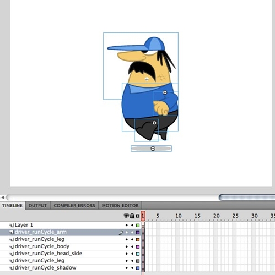The height and width of the screenshot is (275, 275).
Task: Click the green outline color swatch of Layer 1
Action: coord(138,226)
